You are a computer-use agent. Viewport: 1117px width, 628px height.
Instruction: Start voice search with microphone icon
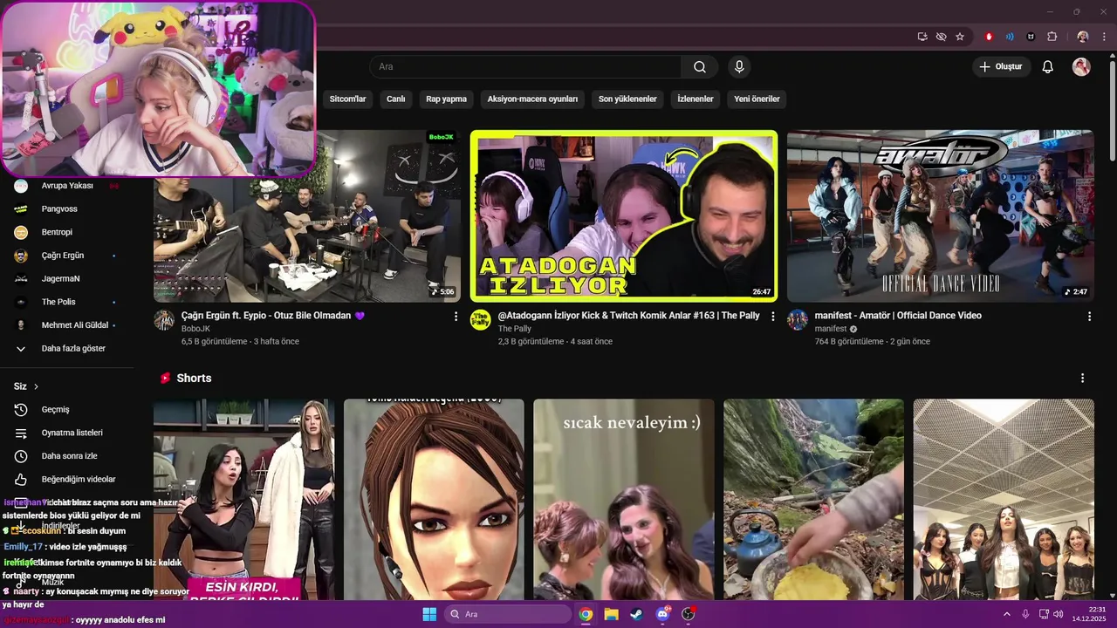point(739,67)
